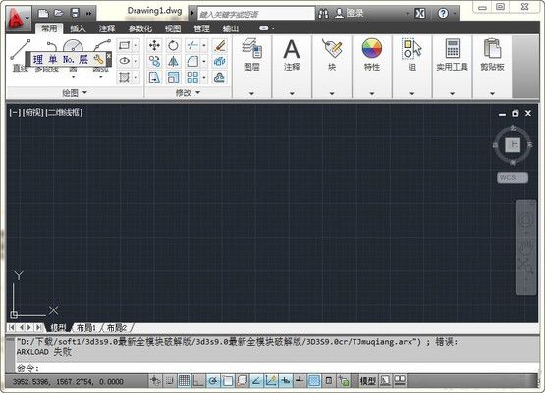Select the Copy tool
The height and width of the screenshot is (393, 545).
[154, 62]
